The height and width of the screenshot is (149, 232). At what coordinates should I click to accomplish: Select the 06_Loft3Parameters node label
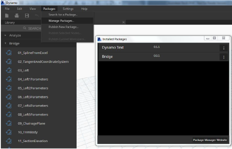pos(33,97)
